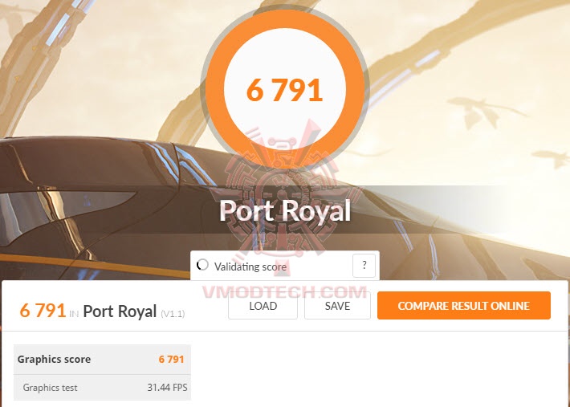The width and height of the screenshot is (570, 407).
Task: Select the Graphics test row label
Action: tap(50, 388)
